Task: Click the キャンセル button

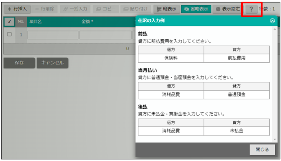Action: [x=52, y=63]
